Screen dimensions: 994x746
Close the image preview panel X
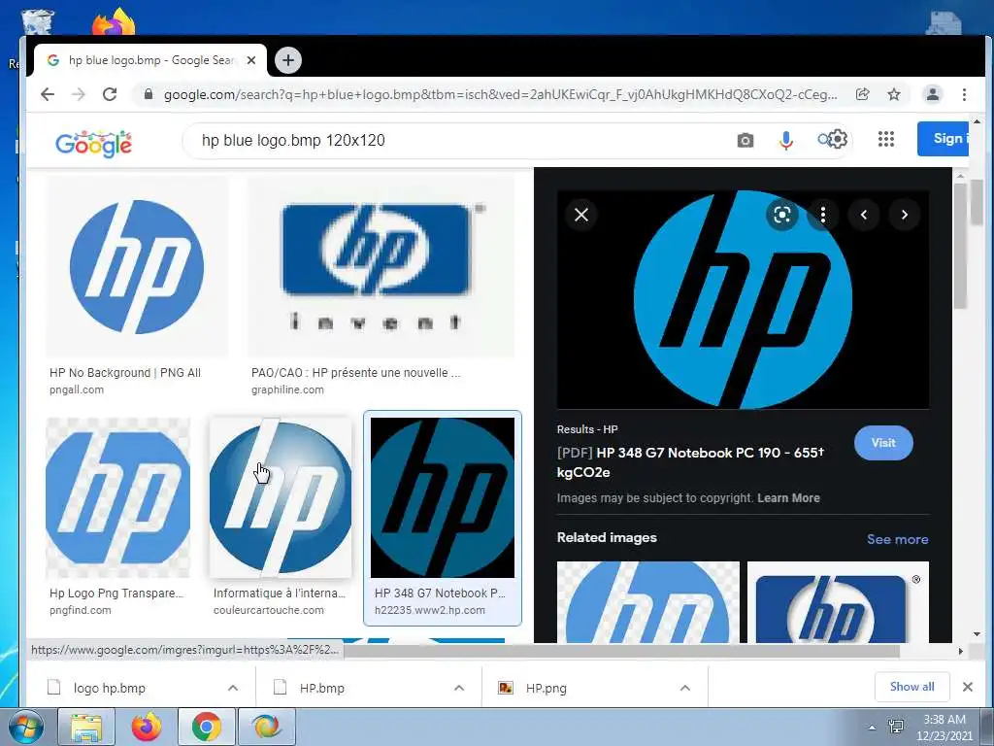pos(580,215)
